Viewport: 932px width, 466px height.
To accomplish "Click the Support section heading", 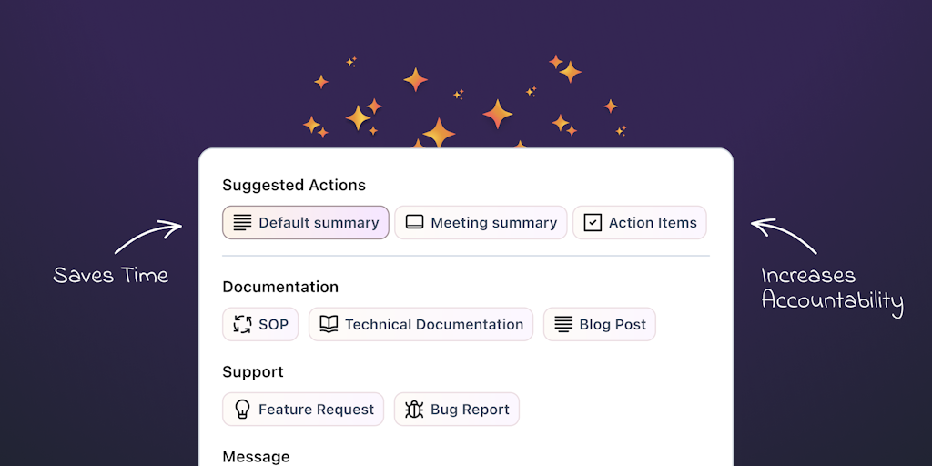I will point(253,371).
